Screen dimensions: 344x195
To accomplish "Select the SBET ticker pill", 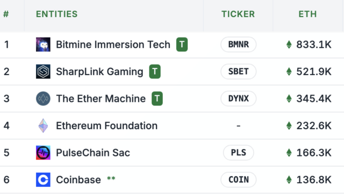I will (239, 71).
